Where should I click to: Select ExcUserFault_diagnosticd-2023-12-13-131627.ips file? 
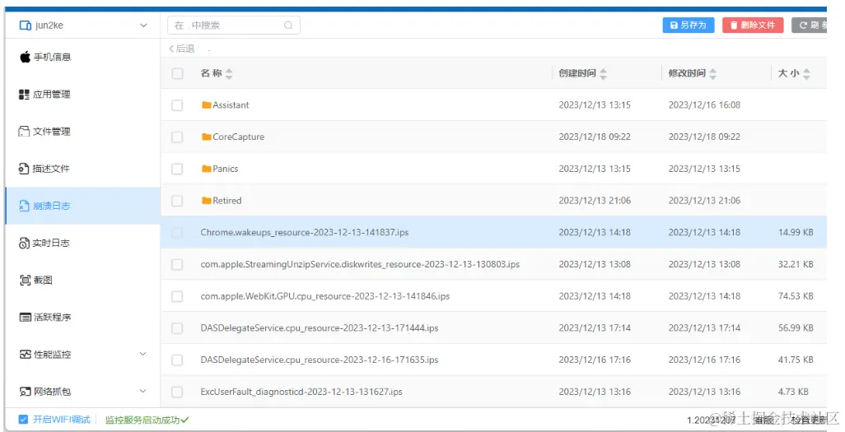pos(301,392)
